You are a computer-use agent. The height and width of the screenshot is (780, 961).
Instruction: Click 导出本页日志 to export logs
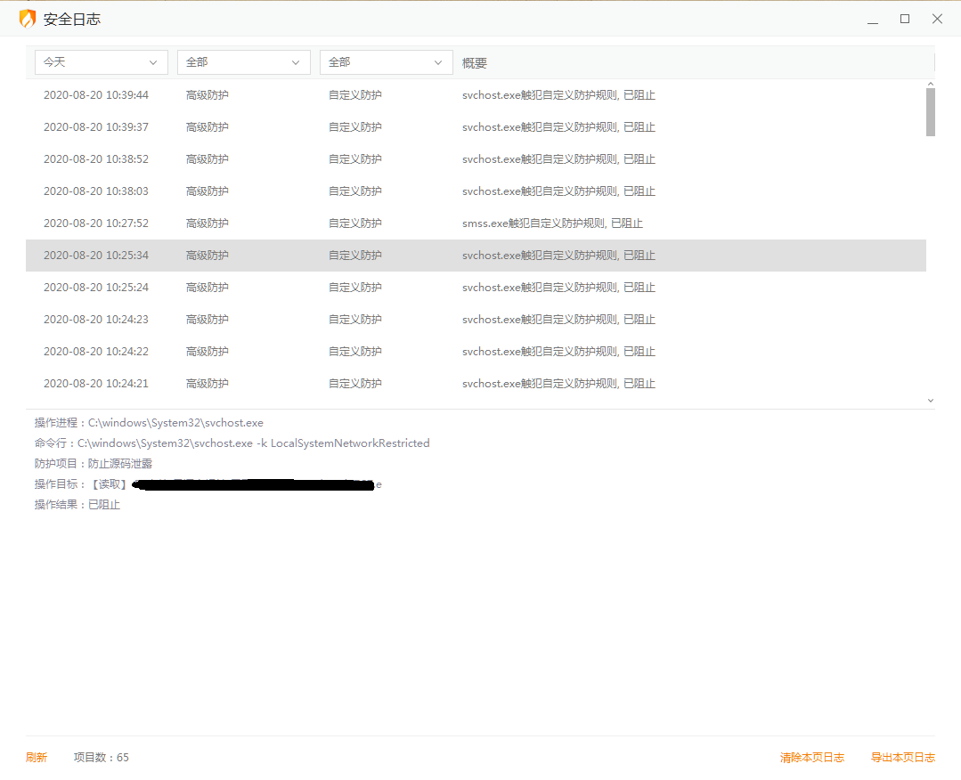[x=902, y=758]
